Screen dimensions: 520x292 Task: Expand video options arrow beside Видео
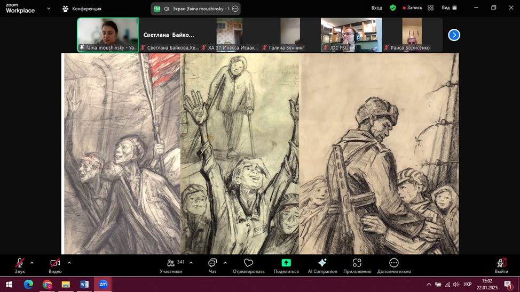69,263
